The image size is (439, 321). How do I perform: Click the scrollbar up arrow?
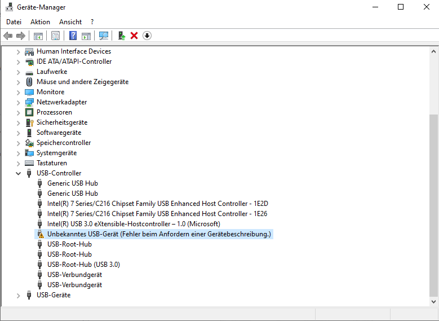pos(433,51)
